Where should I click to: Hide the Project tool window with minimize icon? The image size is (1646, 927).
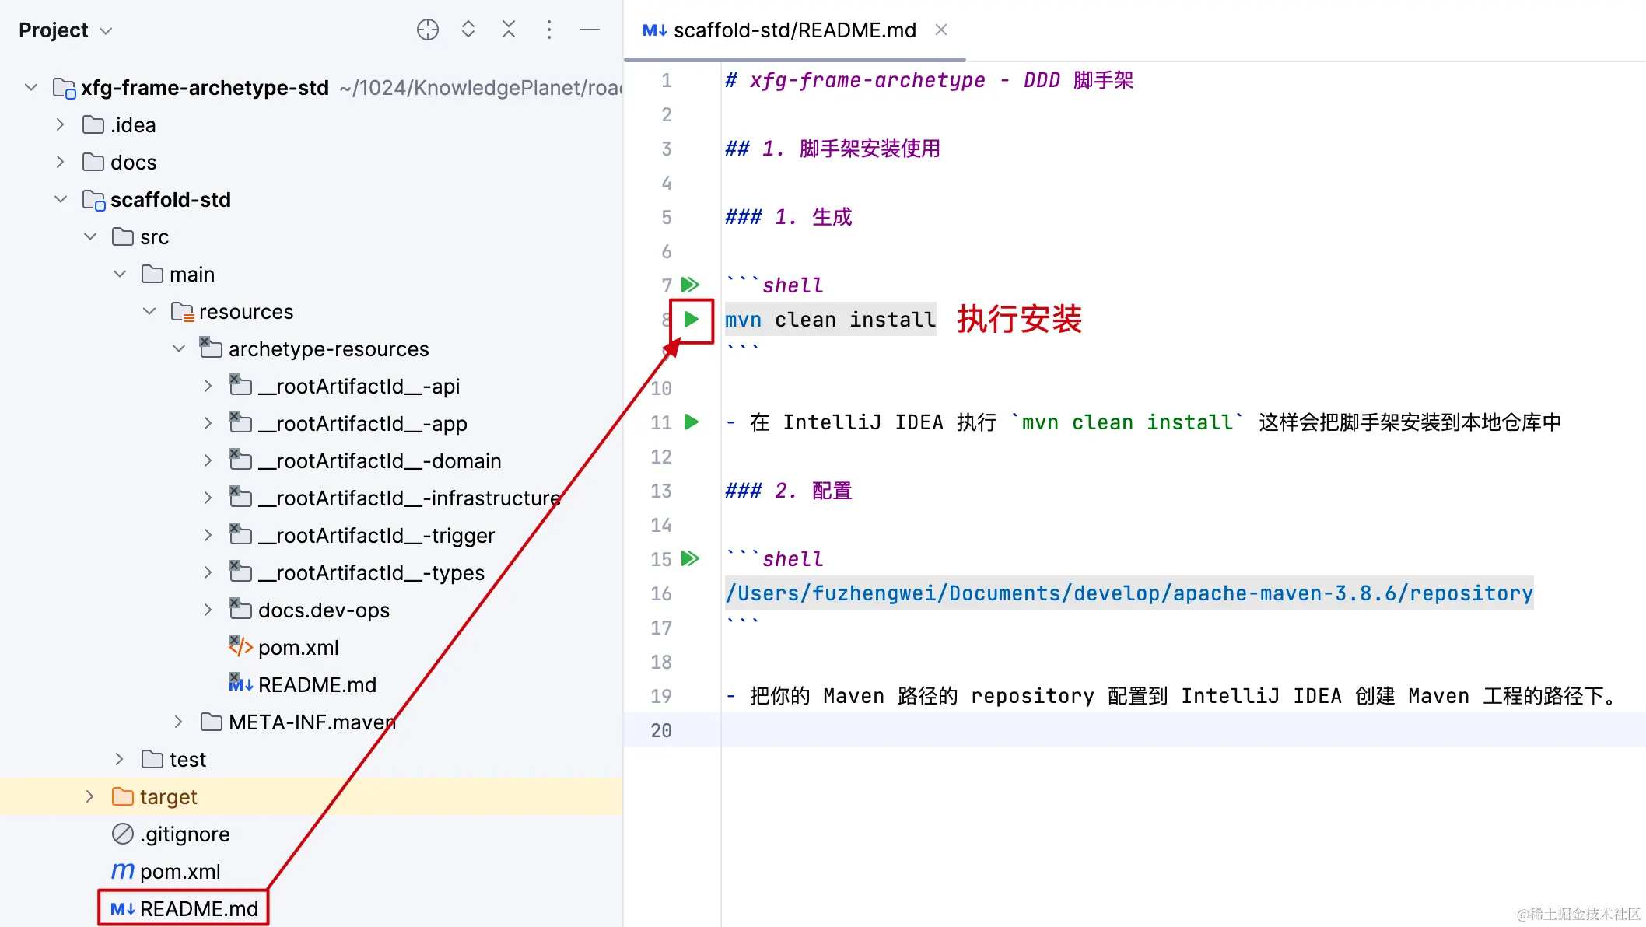[590, 30]
